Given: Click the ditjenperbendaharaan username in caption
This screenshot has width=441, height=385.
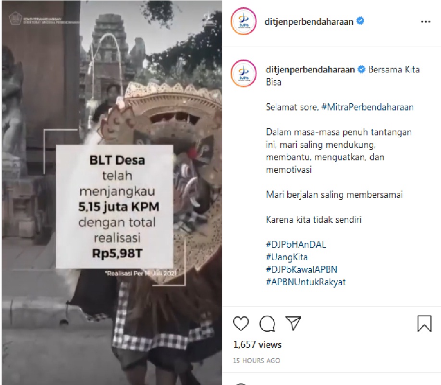Looking at the screenshot, I should 310,70.
